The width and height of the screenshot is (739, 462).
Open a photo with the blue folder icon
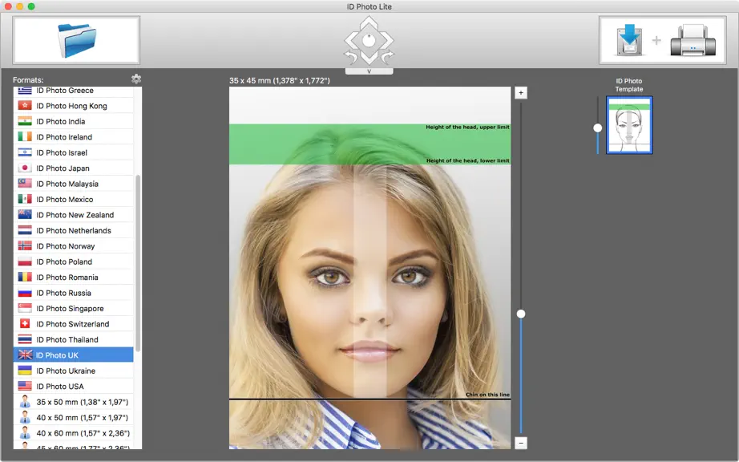pyautogui.click(x=76, y=40)
